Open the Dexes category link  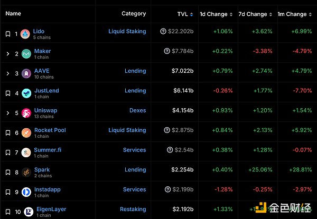click(137, 110)
